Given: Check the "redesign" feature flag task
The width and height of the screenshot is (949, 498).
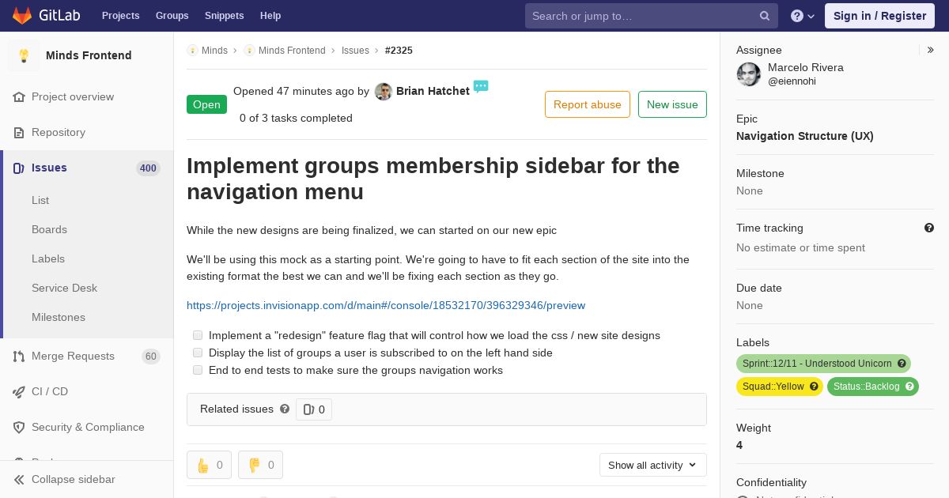Looking at the screenshot, I should pos(198,335).
